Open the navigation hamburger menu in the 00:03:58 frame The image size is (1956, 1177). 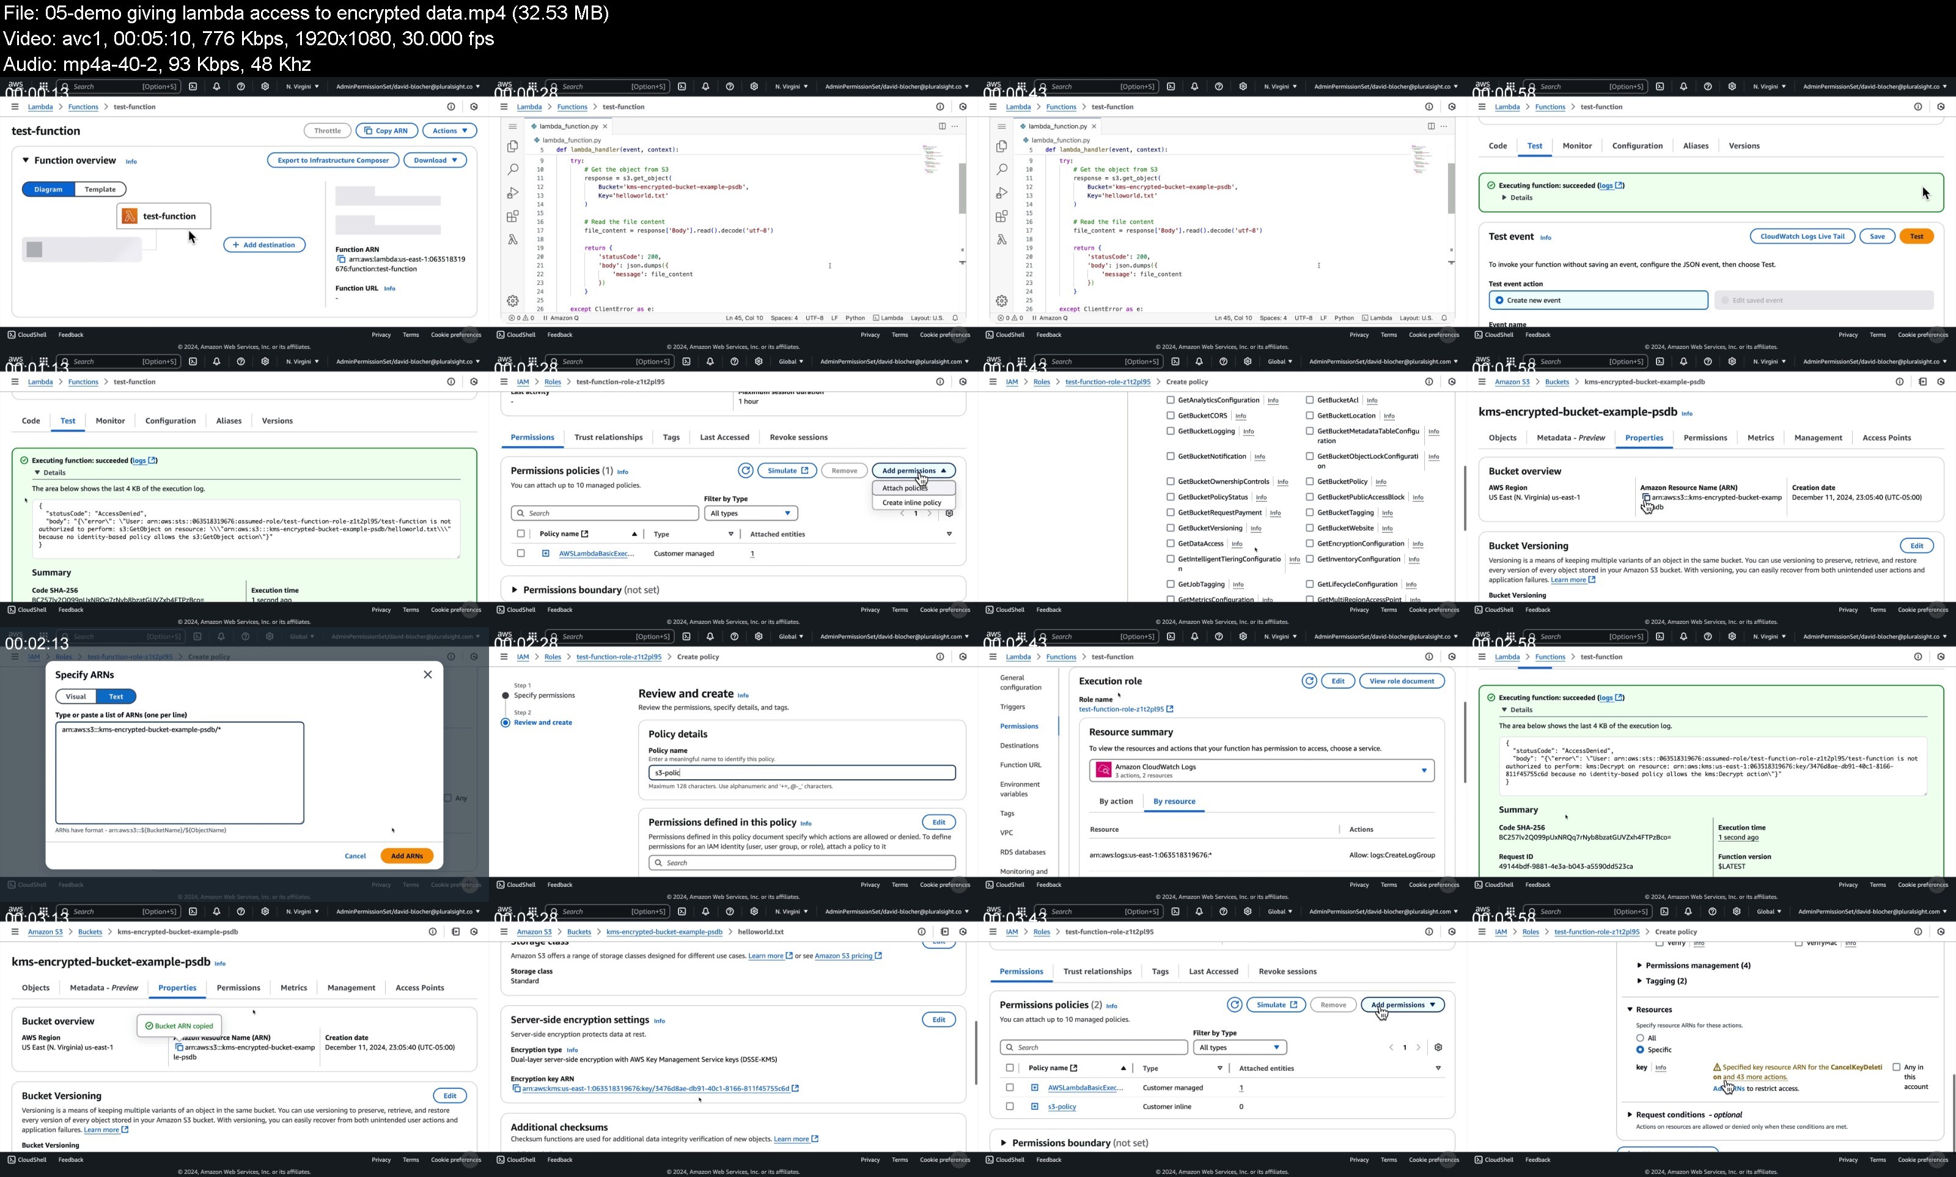point(1482,932)
